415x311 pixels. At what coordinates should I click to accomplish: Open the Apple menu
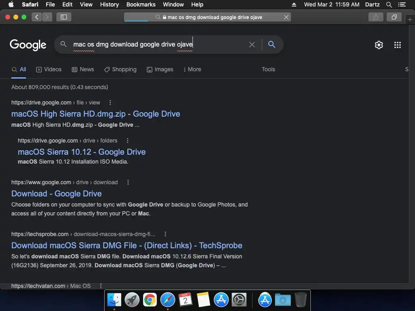[11, 4]
